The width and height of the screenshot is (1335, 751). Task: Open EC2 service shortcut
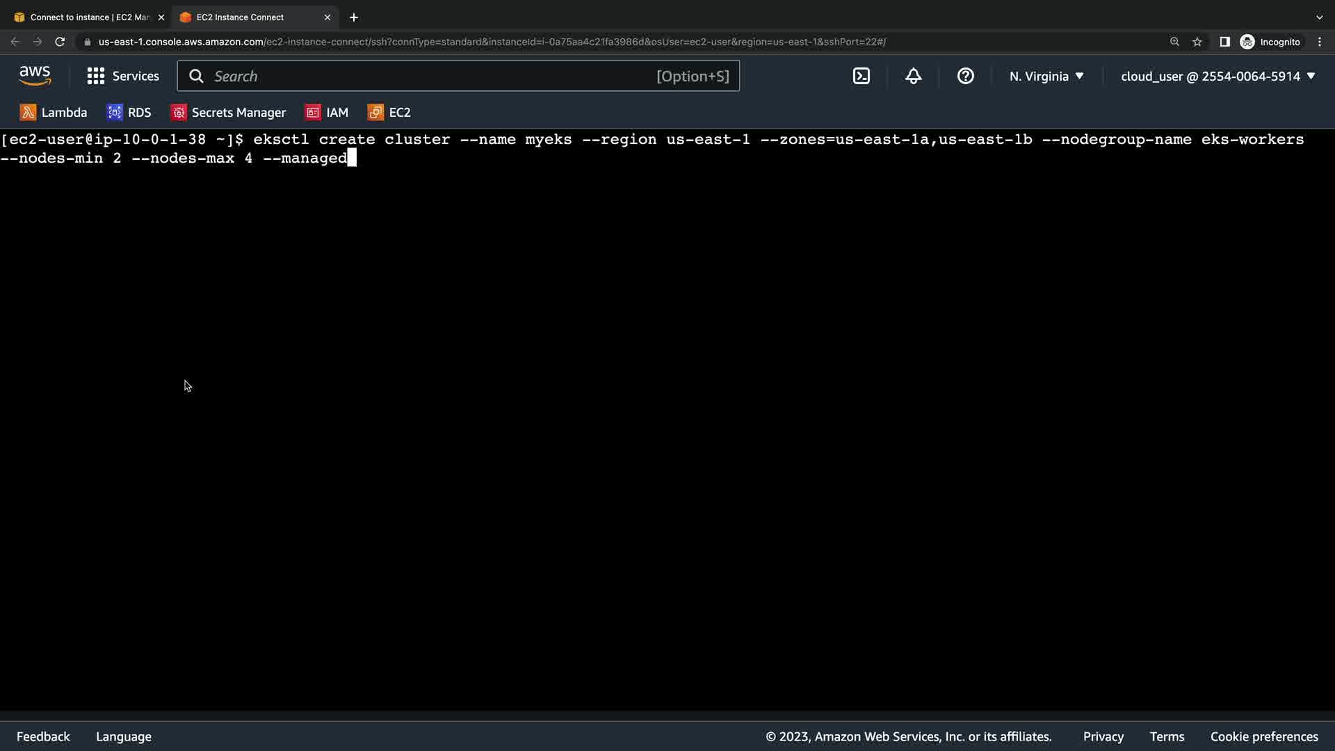pos(389,113)
